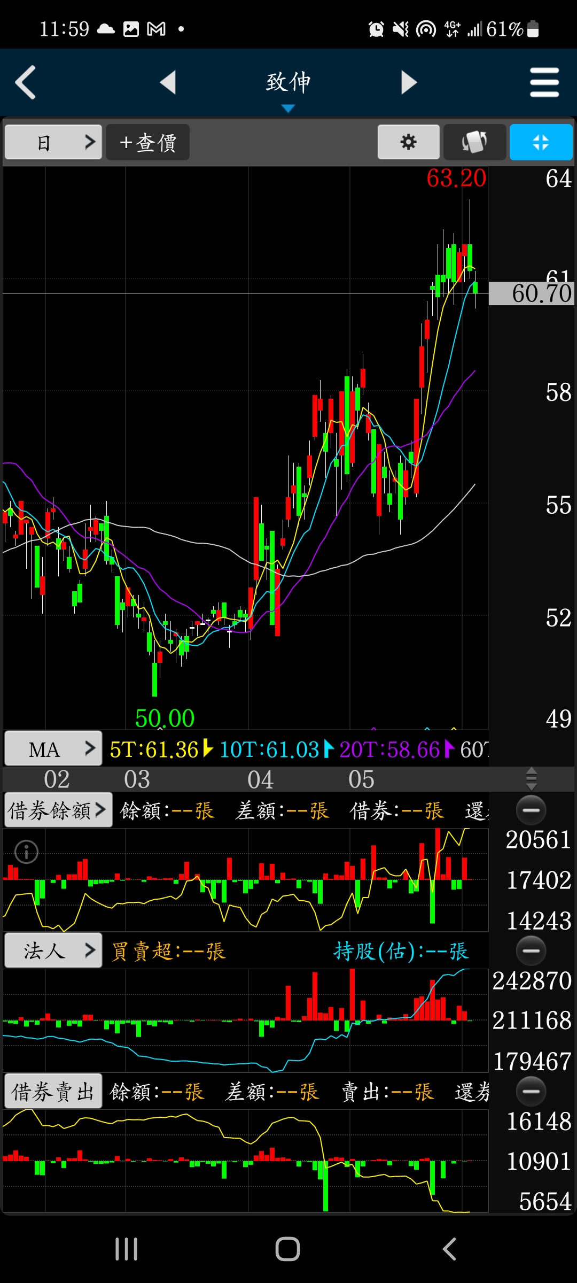Viewport: 577px width, 1283px height.
Task: Go to previous stock with left triangle
Action: pyautogui.click(x=168, y=82)
